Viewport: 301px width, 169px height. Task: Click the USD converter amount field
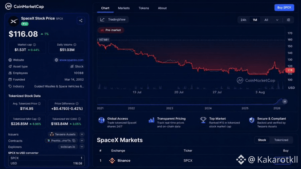(x=46, y=163)
